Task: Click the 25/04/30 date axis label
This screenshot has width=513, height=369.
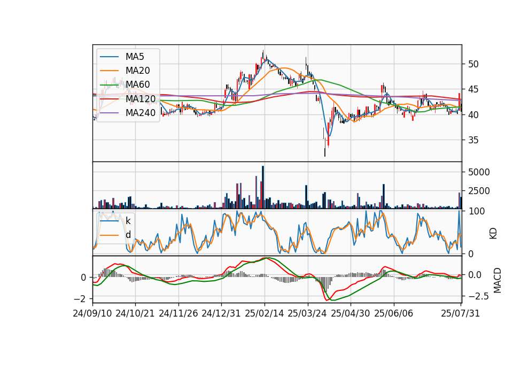Action: point(351,313)
